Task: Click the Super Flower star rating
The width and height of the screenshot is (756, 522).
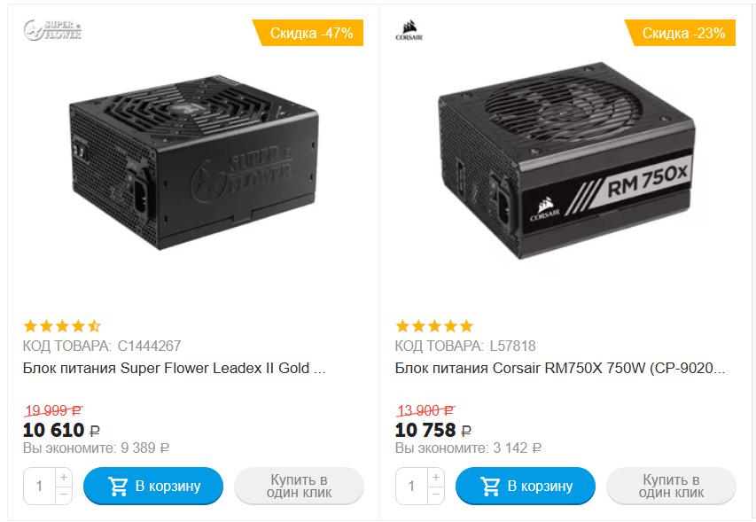Action: coord(62,325)
